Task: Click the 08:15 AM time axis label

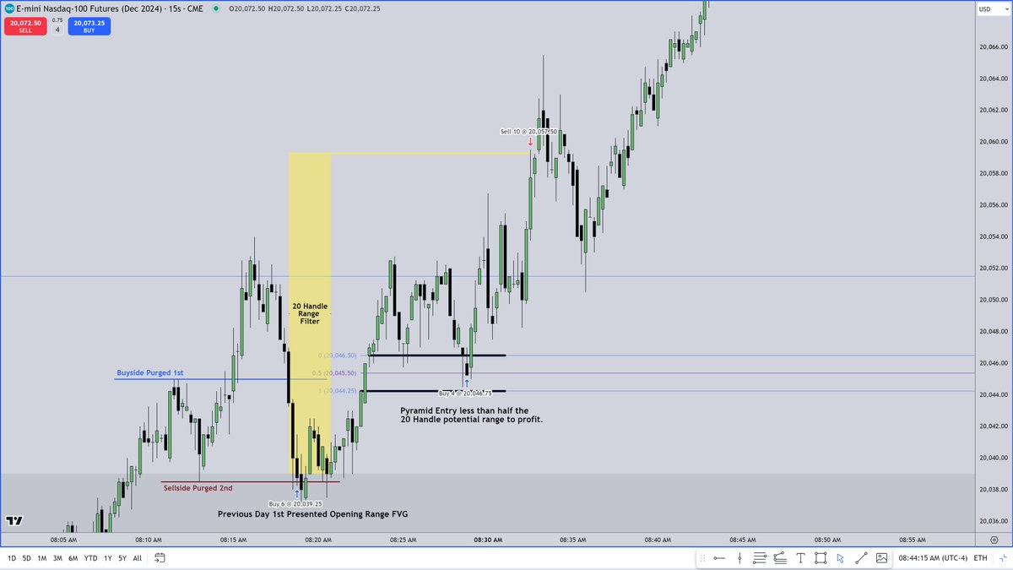Action: point(233,539)
